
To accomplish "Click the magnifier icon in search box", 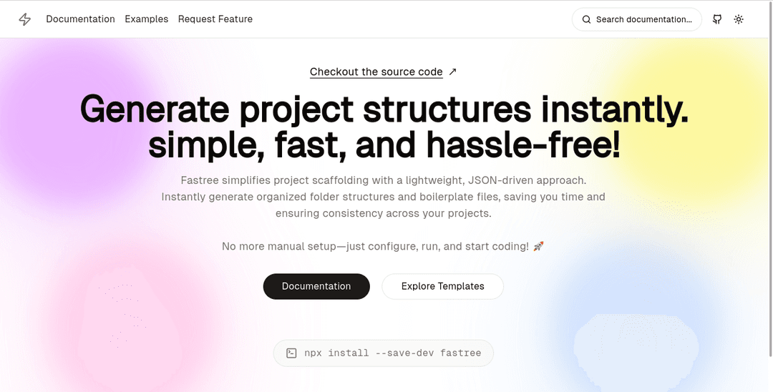I will click(x=586, y=19).
